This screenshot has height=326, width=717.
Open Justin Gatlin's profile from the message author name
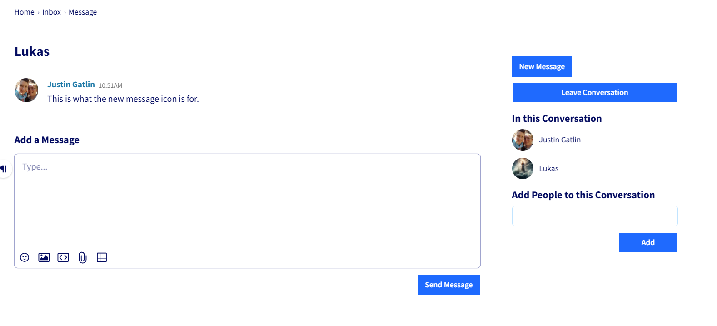(x=71, y=85)
